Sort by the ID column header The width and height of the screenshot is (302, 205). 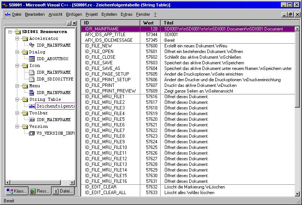coord(110,23)
